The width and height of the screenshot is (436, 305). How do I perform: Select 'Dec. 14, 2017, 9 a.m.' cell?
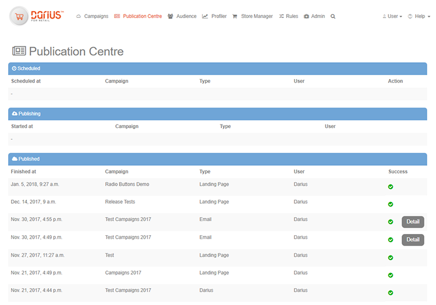click(33, 201)
